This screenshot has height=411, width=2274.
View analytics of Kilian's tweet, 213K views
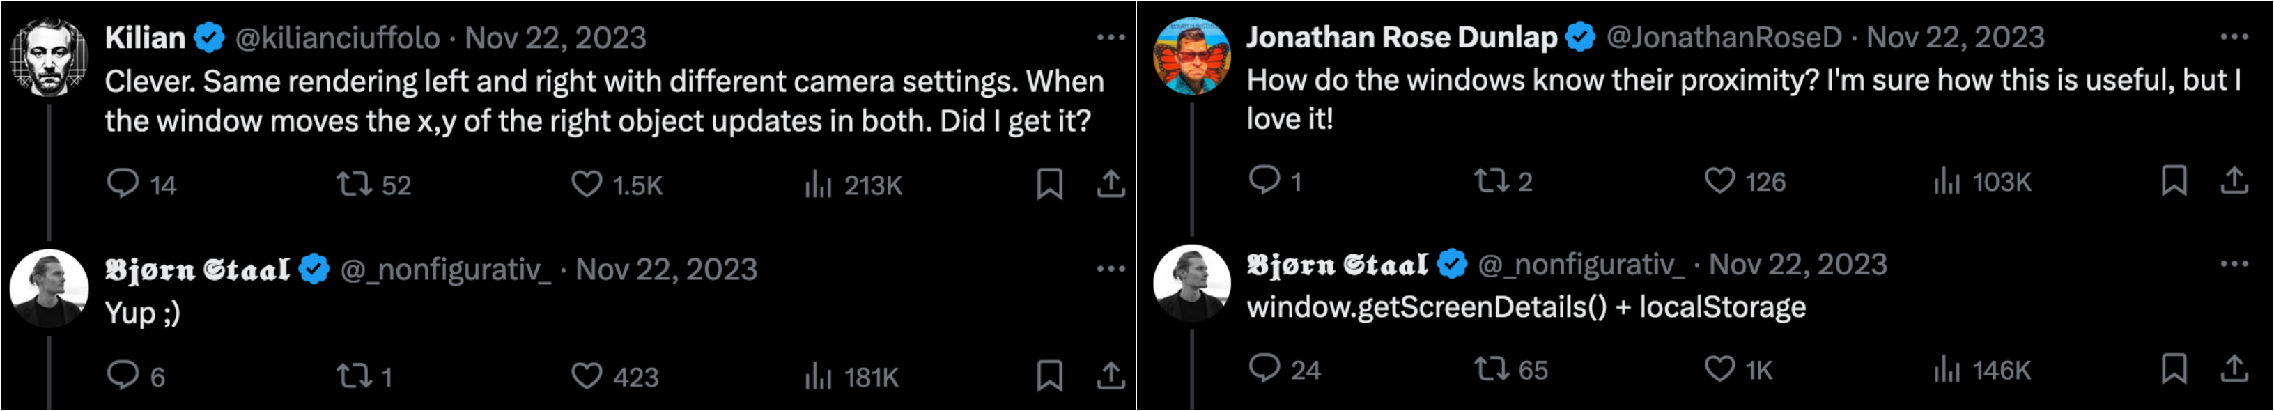(x=819, y=183)
